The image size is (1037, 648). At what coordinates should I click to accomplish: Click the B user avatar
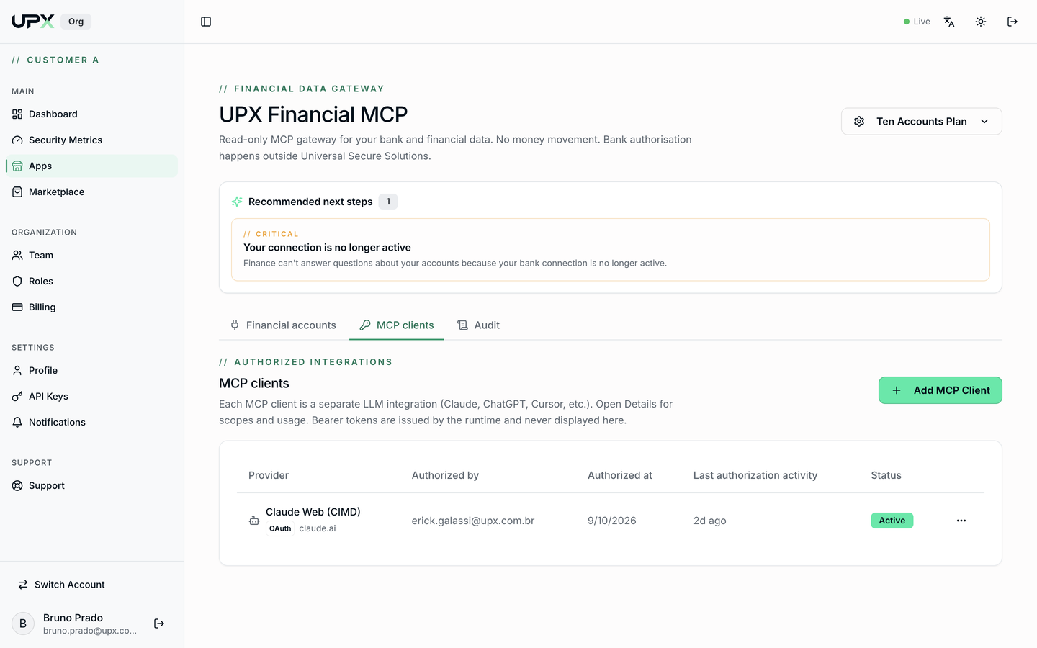[23, 624]
